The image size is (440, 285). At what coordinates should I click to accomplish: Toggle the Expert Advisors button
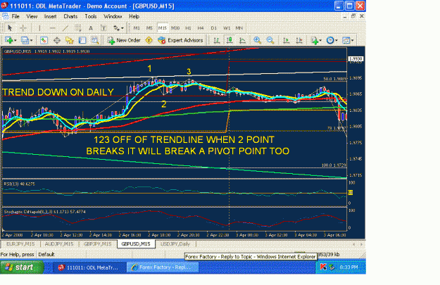click(180, 40)
